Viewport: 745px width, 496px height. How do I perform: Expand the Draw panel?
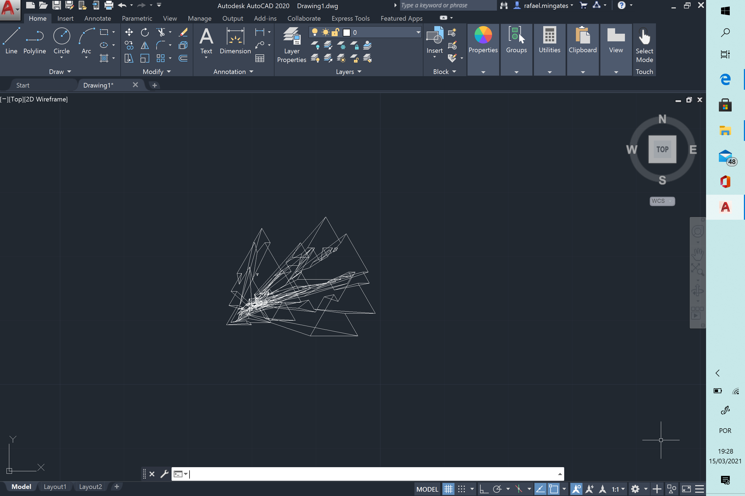point(60,72)
